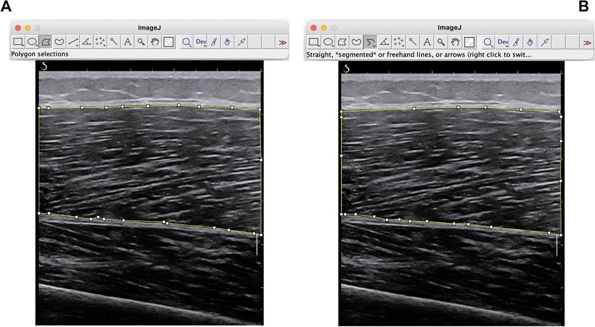Select the Freehand selections tool
This screenshot has height=327, width=595.
click(58, 42)
